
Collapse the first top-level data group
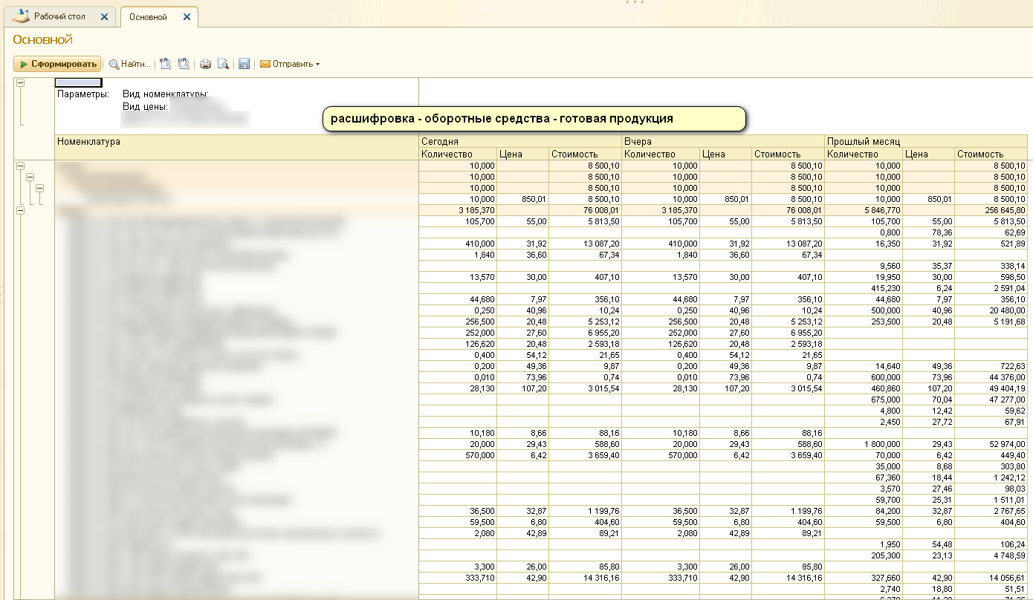pyautogui.click(x=21, y=166)
